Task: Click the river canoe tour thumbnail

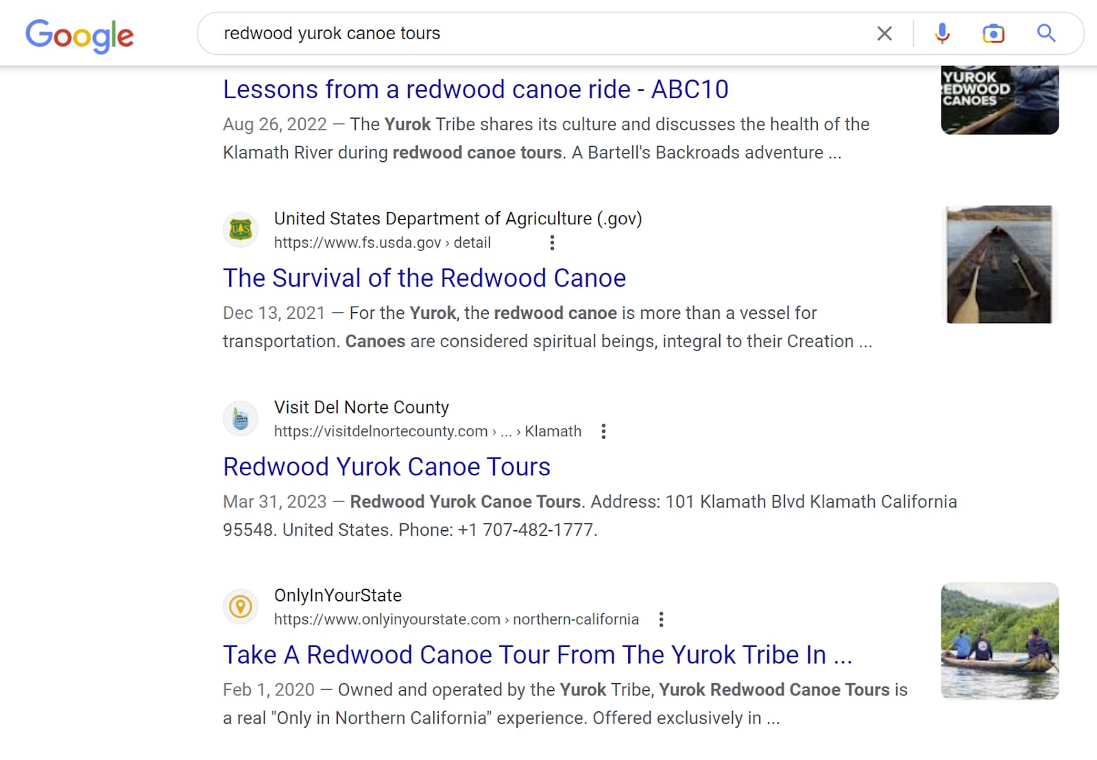Action: [1000, 641]
